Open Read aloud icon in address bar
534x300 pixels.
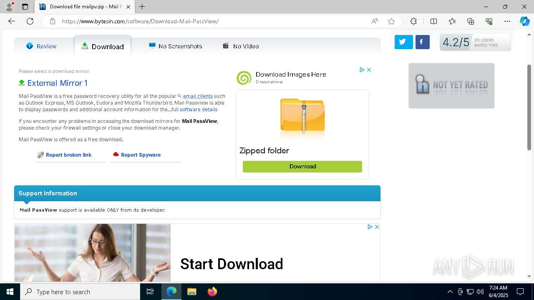pyautogui.click(x=375, y=21)
